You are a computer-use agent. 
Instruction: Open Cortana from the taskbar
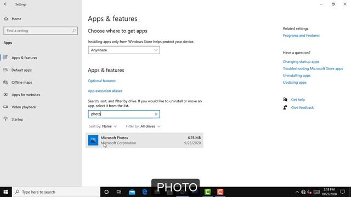tap(106, 192)
